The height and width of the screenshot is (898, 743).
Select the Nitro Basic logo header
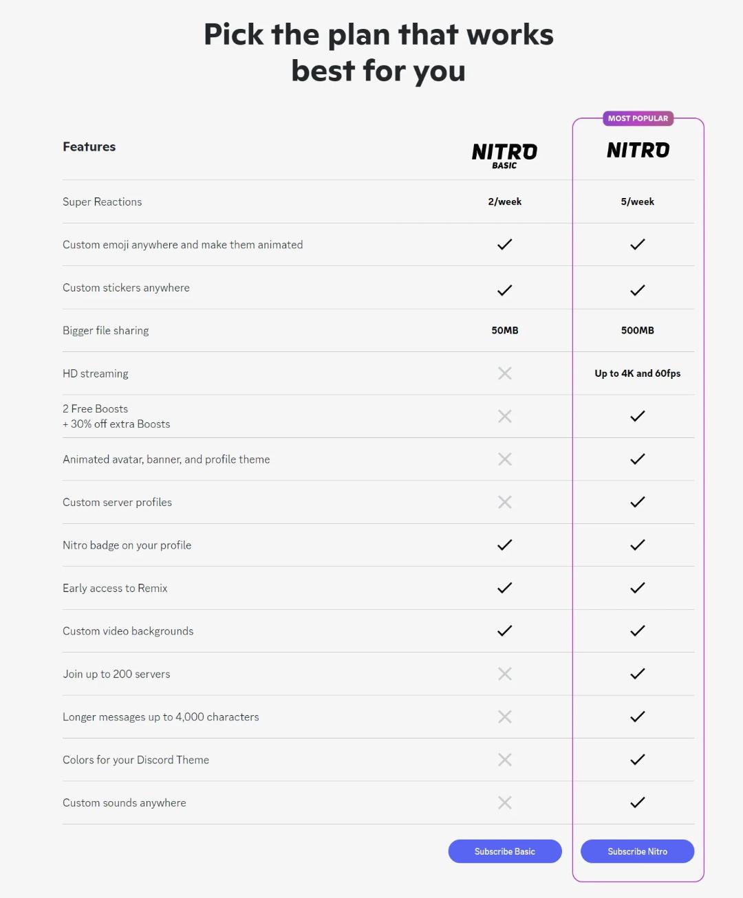505,155
